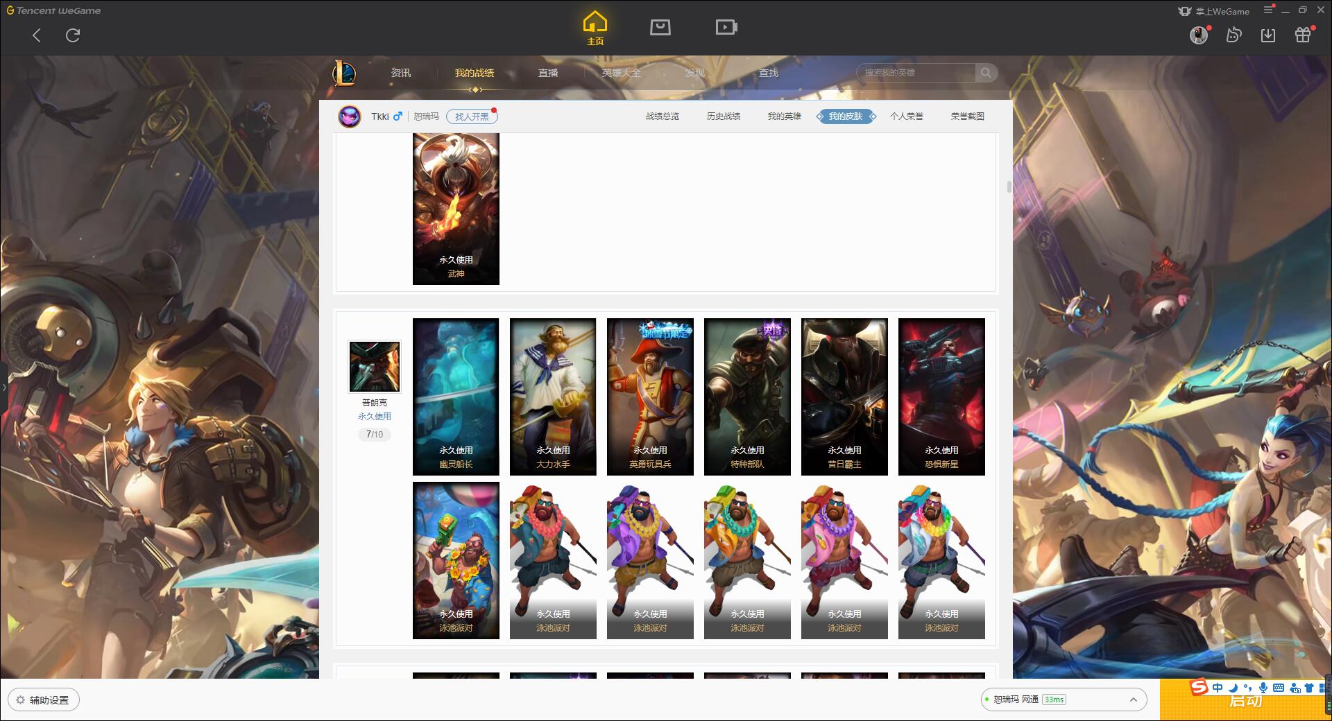
Task: Open the 荣誉截图 sub-tab
Action: coord(968,116)
